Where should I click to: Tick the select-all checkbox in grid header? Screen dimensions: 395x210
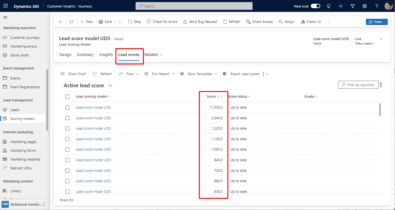(67, 96)
